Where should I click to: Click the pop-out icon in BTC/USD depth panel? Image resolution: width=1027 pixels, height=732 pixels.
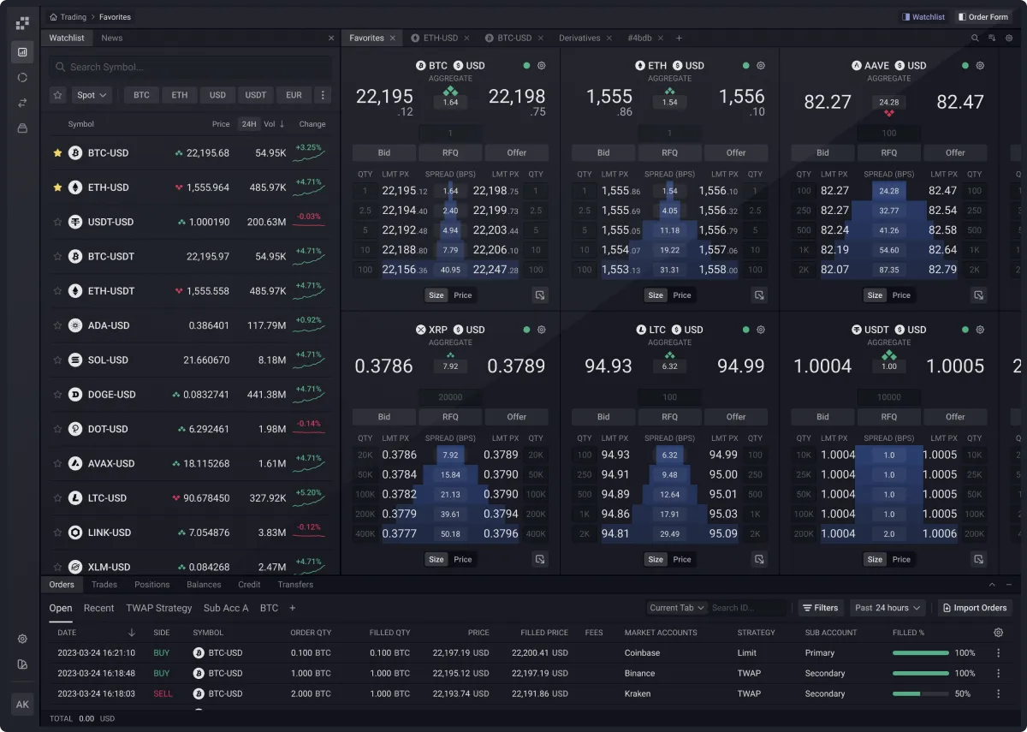tap(540, 295)
